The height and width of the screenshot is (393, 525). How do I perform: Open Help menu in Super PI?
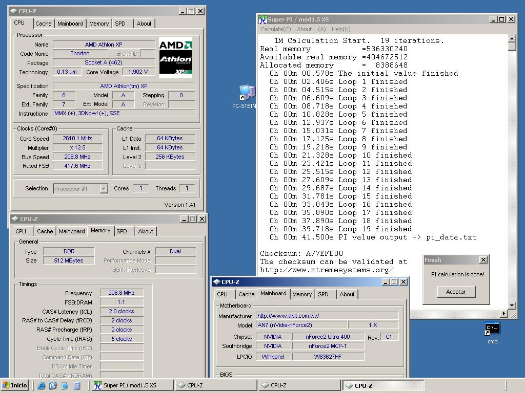(x=341, y=29)
